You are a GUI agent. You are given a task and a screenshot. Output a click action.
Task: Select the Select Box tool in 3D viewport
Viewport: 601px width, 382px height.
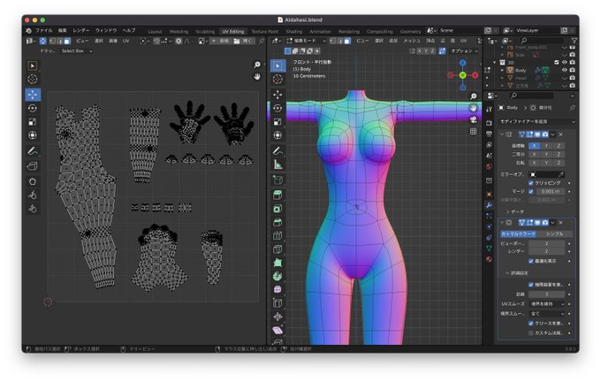click(x=278, y=66)
